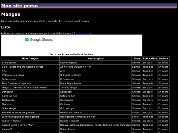
Task: Click the 'Type' column header
Action: pyautogui.click(x=137, y=58)
